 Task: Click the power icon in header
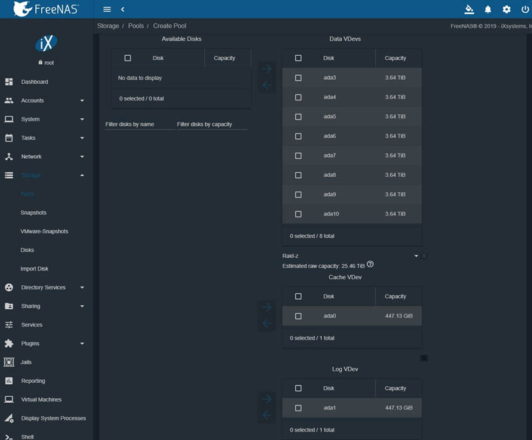coord(525,9)
